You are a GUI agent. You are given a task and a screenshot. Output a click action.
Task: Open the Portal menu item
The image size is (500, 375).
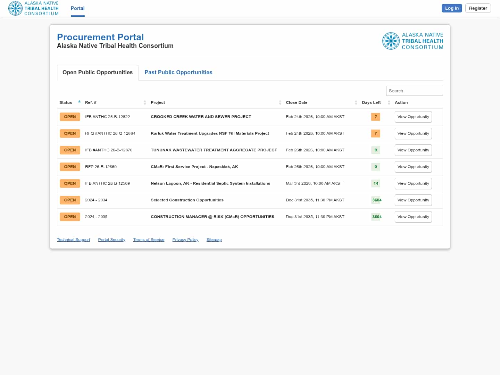(77, 8)
